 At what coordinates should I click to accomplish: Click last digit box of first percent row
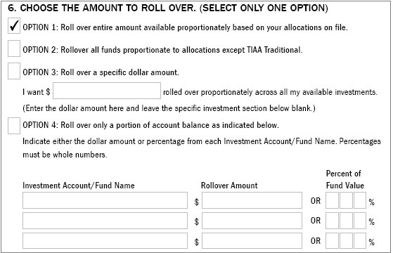[360, 200]
